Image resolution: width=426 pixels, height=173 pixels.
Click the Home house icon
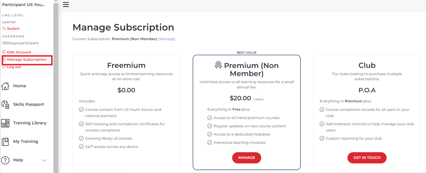click(x=5, y=86)
